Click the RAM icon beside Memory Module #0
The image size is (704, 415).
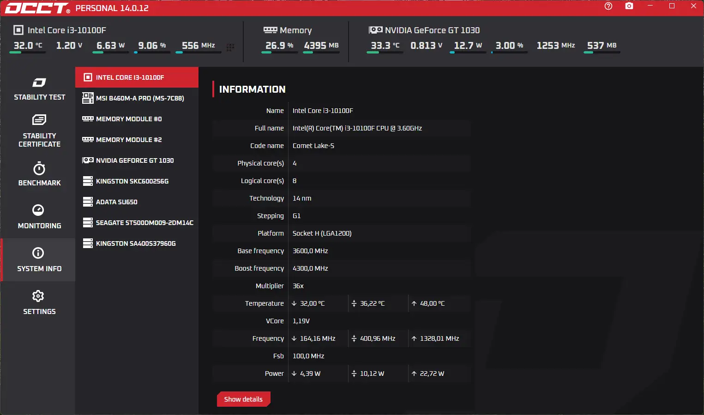[x=88, y=119]
